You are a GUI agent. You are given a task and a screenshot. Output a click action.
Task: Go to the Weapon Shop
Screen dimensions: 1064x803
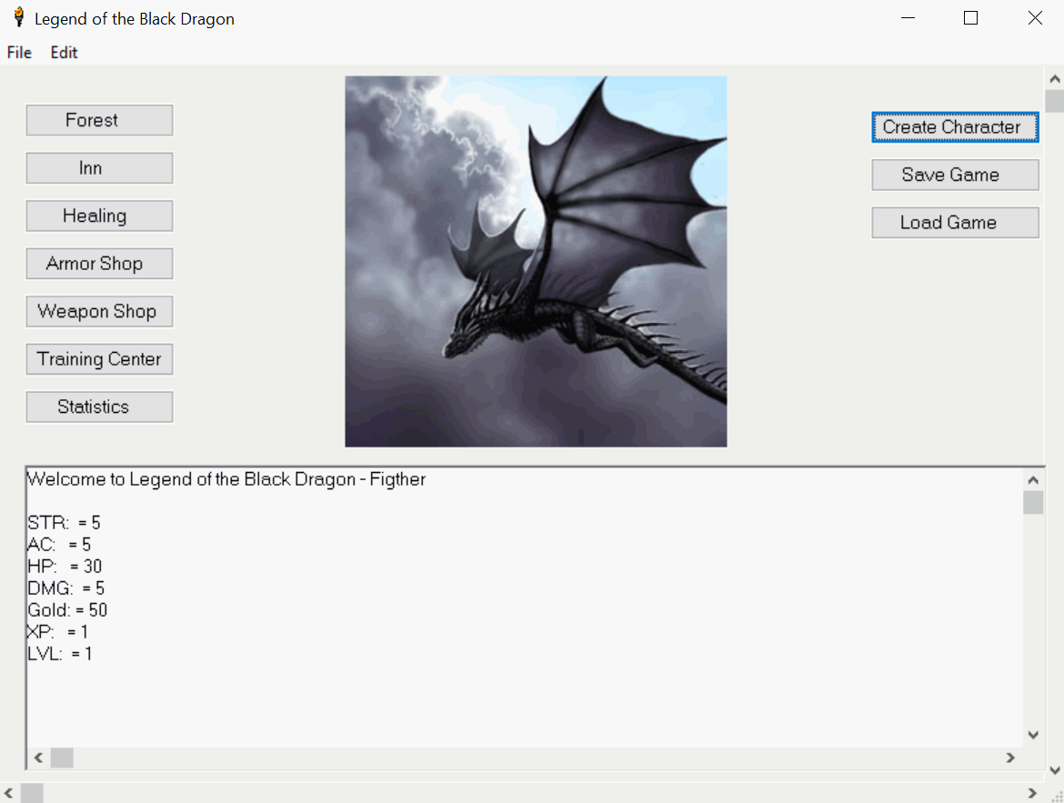[x=99, y=312]
